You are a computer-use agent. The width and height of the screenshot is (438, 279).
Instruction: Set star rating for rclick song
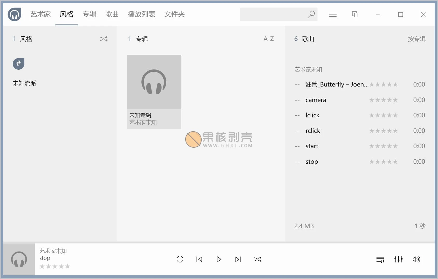pos(384,131)
